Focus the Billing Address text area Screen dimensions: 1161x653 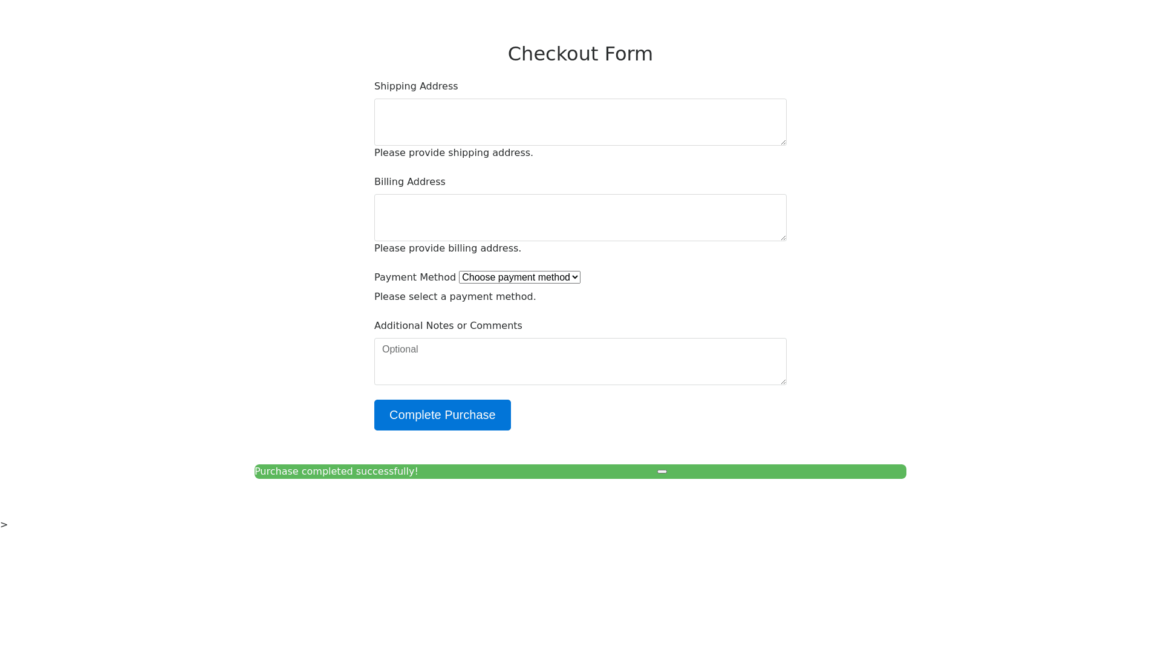(580, 218)
